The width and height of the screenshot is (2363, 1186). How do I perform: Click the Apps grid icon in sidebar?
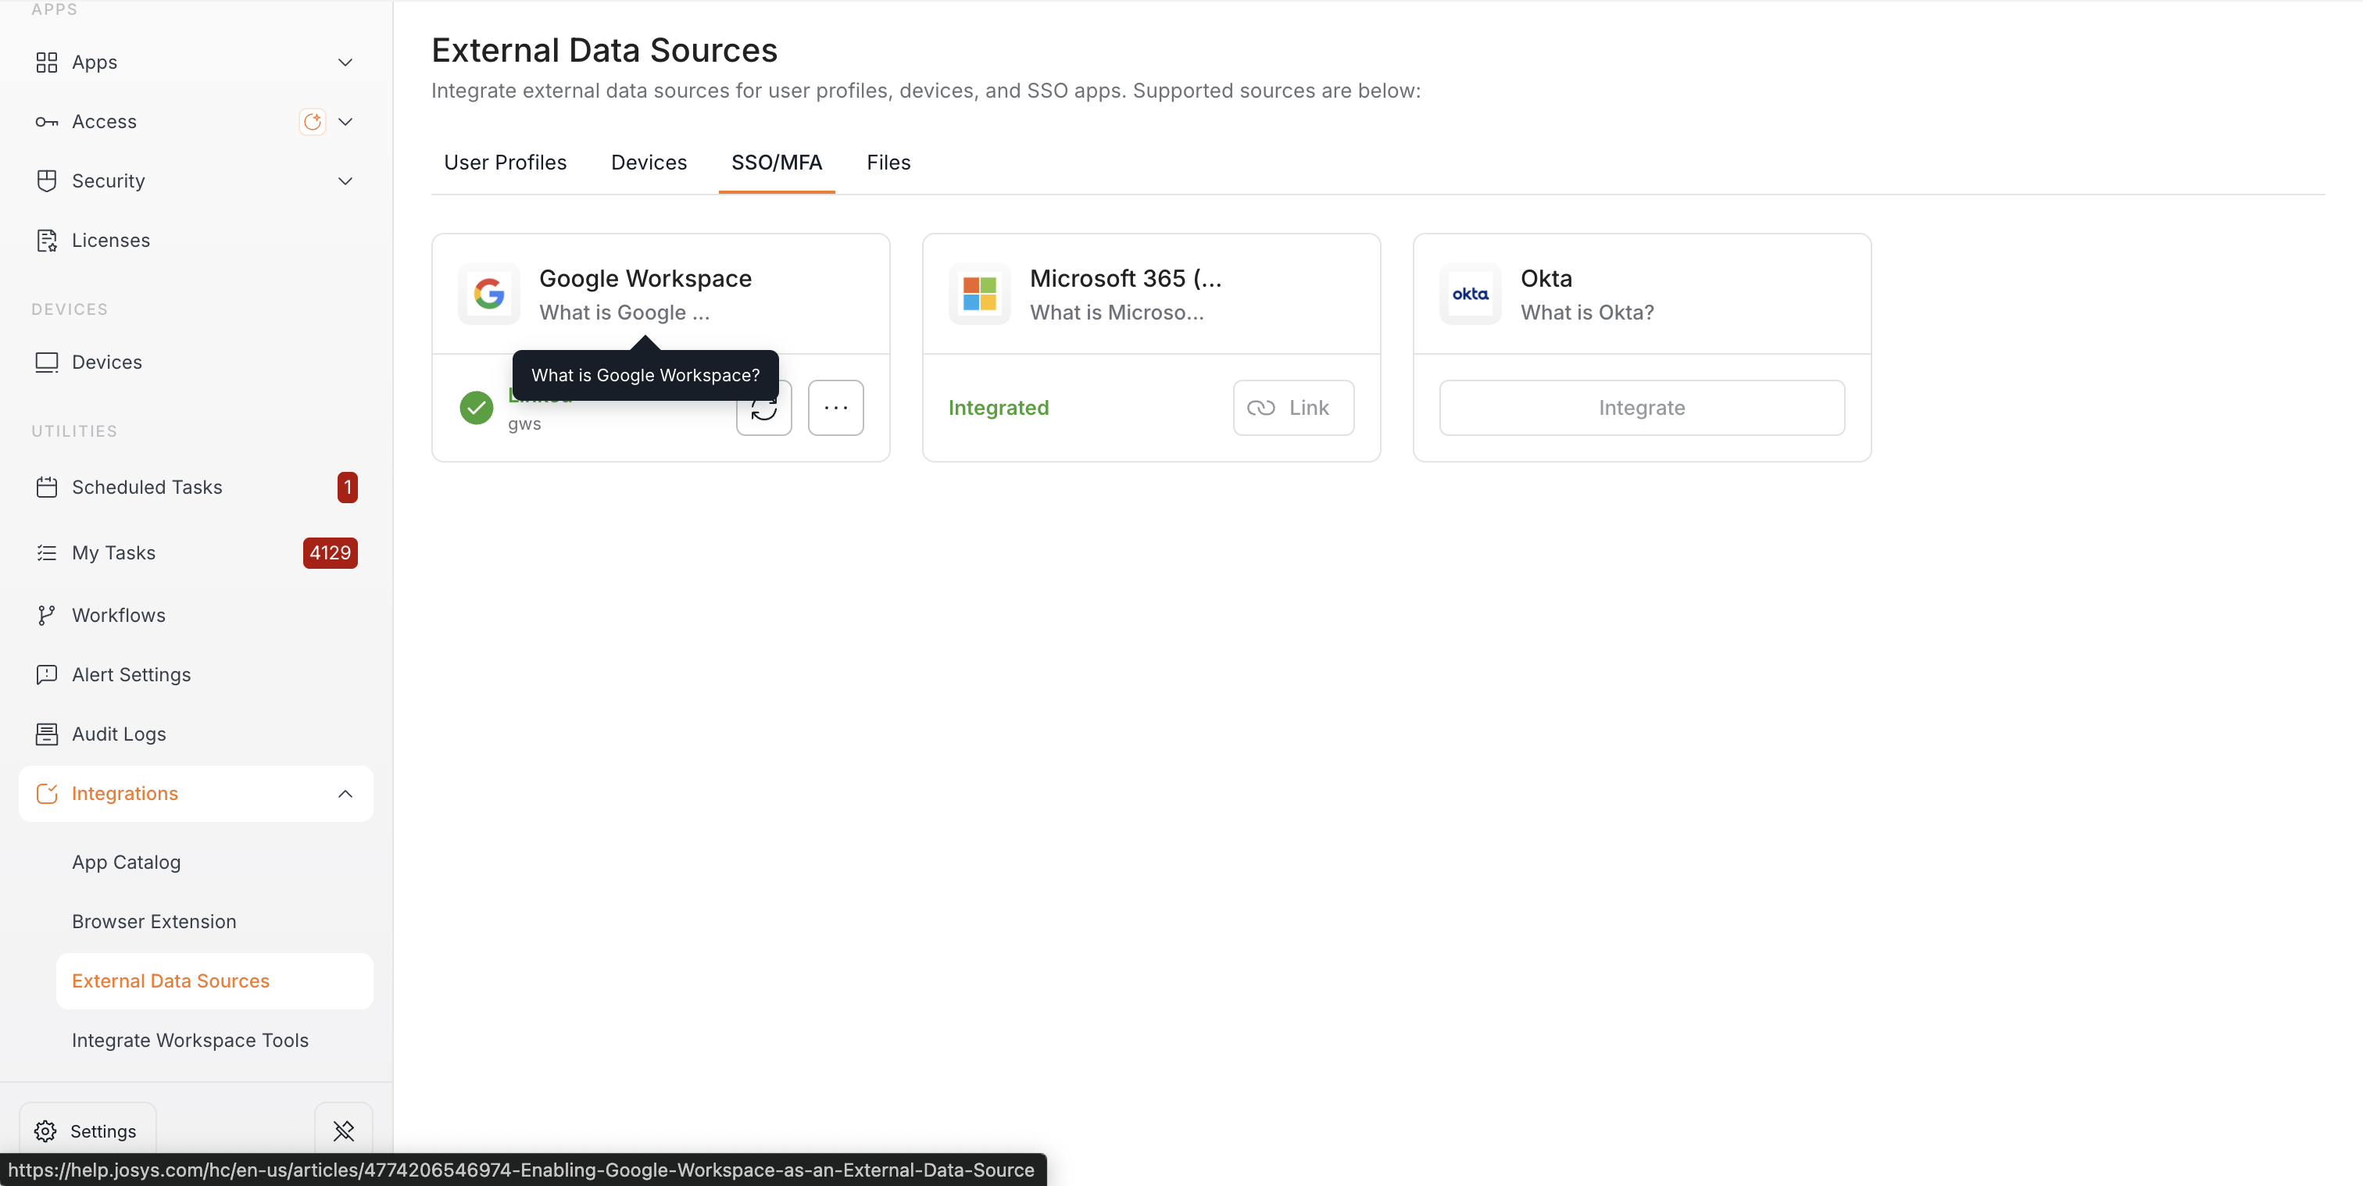[x=46, y=63]
